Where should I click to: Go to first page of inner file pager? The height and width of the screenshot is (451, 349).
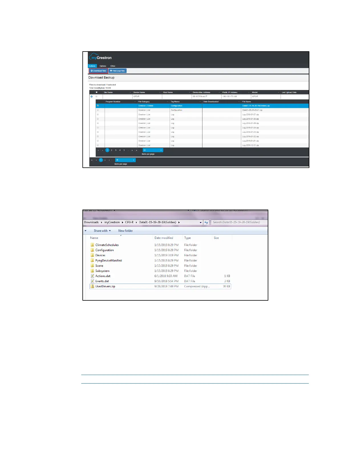point(98,150)
